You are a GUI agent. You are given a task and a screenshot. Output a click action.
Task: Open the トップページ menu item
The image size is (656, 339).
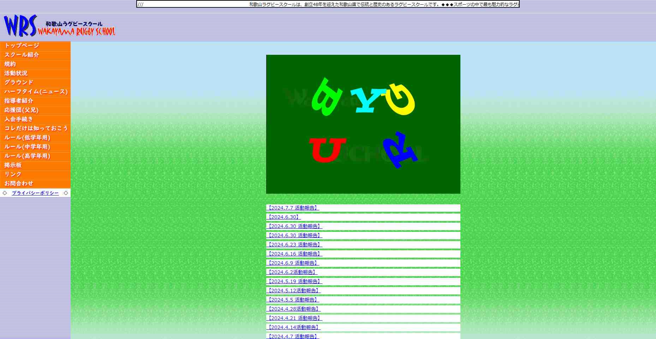pos(22,46)
